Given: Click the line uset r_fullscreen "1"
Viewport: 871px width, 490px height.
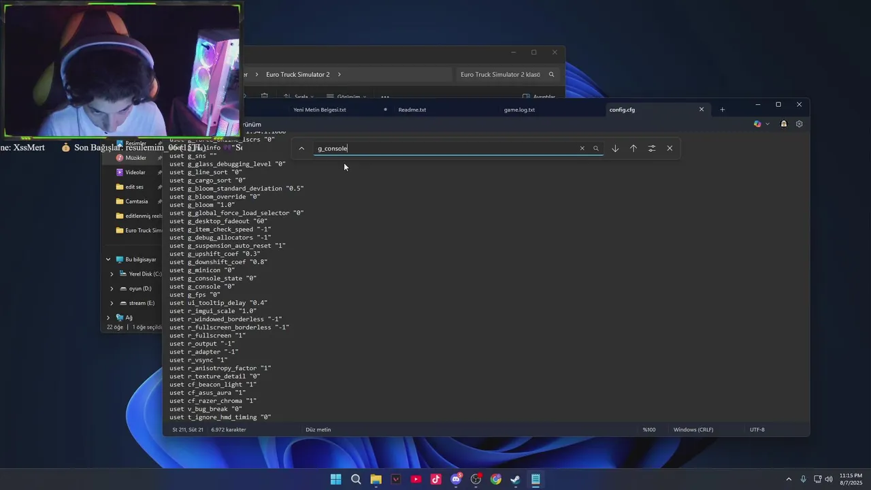Looking at the screenshot, I should [x=208, y=336].
